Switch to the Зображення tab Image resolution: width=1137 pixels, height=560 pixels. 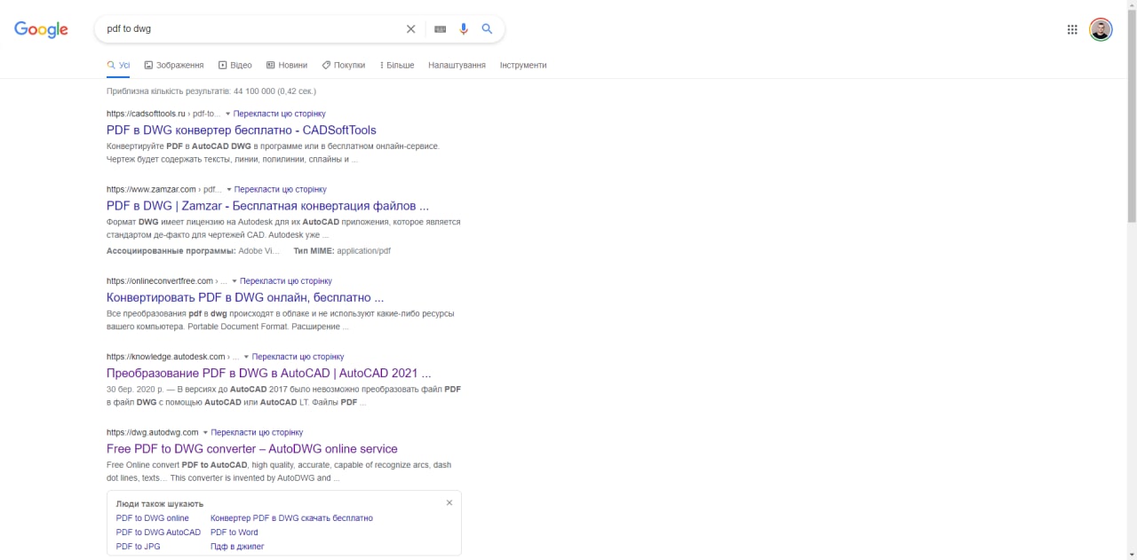pyautogui.click(x=174, y=65)
